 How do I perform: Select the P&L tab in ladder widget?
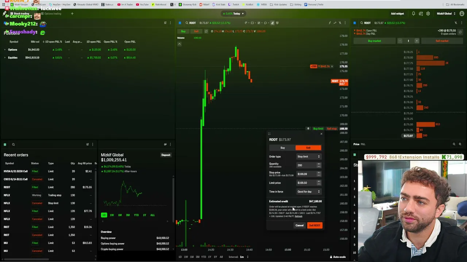click(x=363, y=144)
